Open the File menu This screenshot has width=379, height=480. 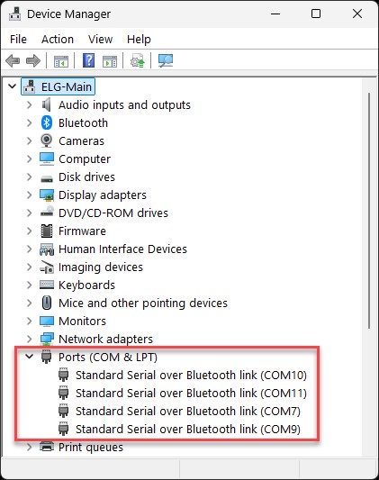click(x=18, y=40)
